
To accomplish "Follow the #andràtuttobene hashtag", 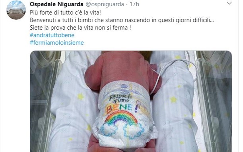I will coord(52,35).
